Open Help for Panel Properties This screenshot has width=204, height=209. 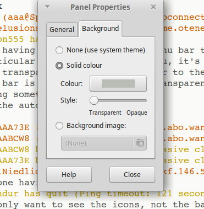point(69,175)
